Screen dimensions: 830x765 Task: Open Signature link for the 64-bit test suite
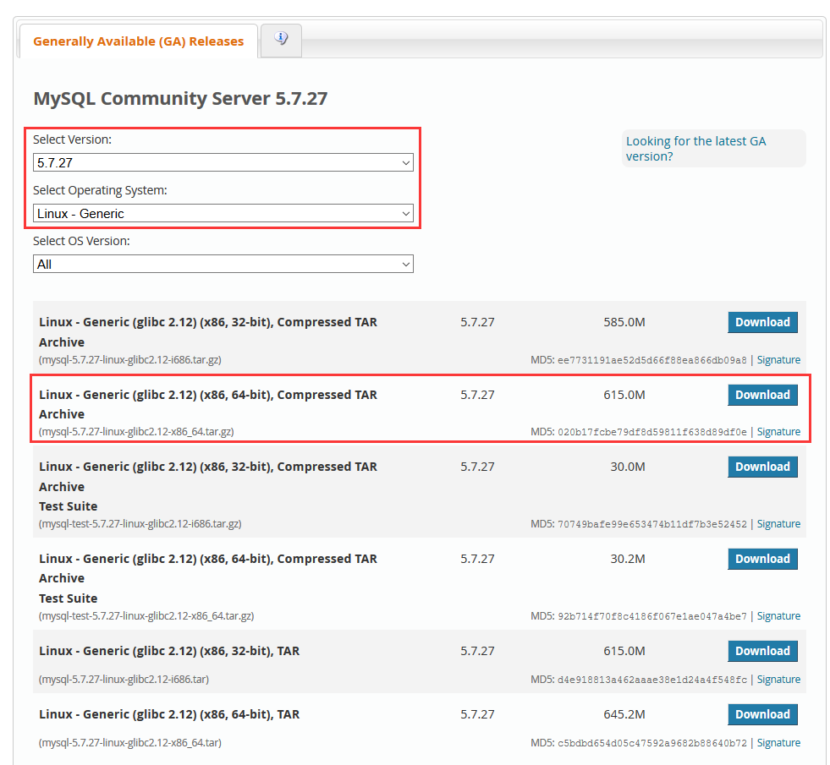(778, 616)
